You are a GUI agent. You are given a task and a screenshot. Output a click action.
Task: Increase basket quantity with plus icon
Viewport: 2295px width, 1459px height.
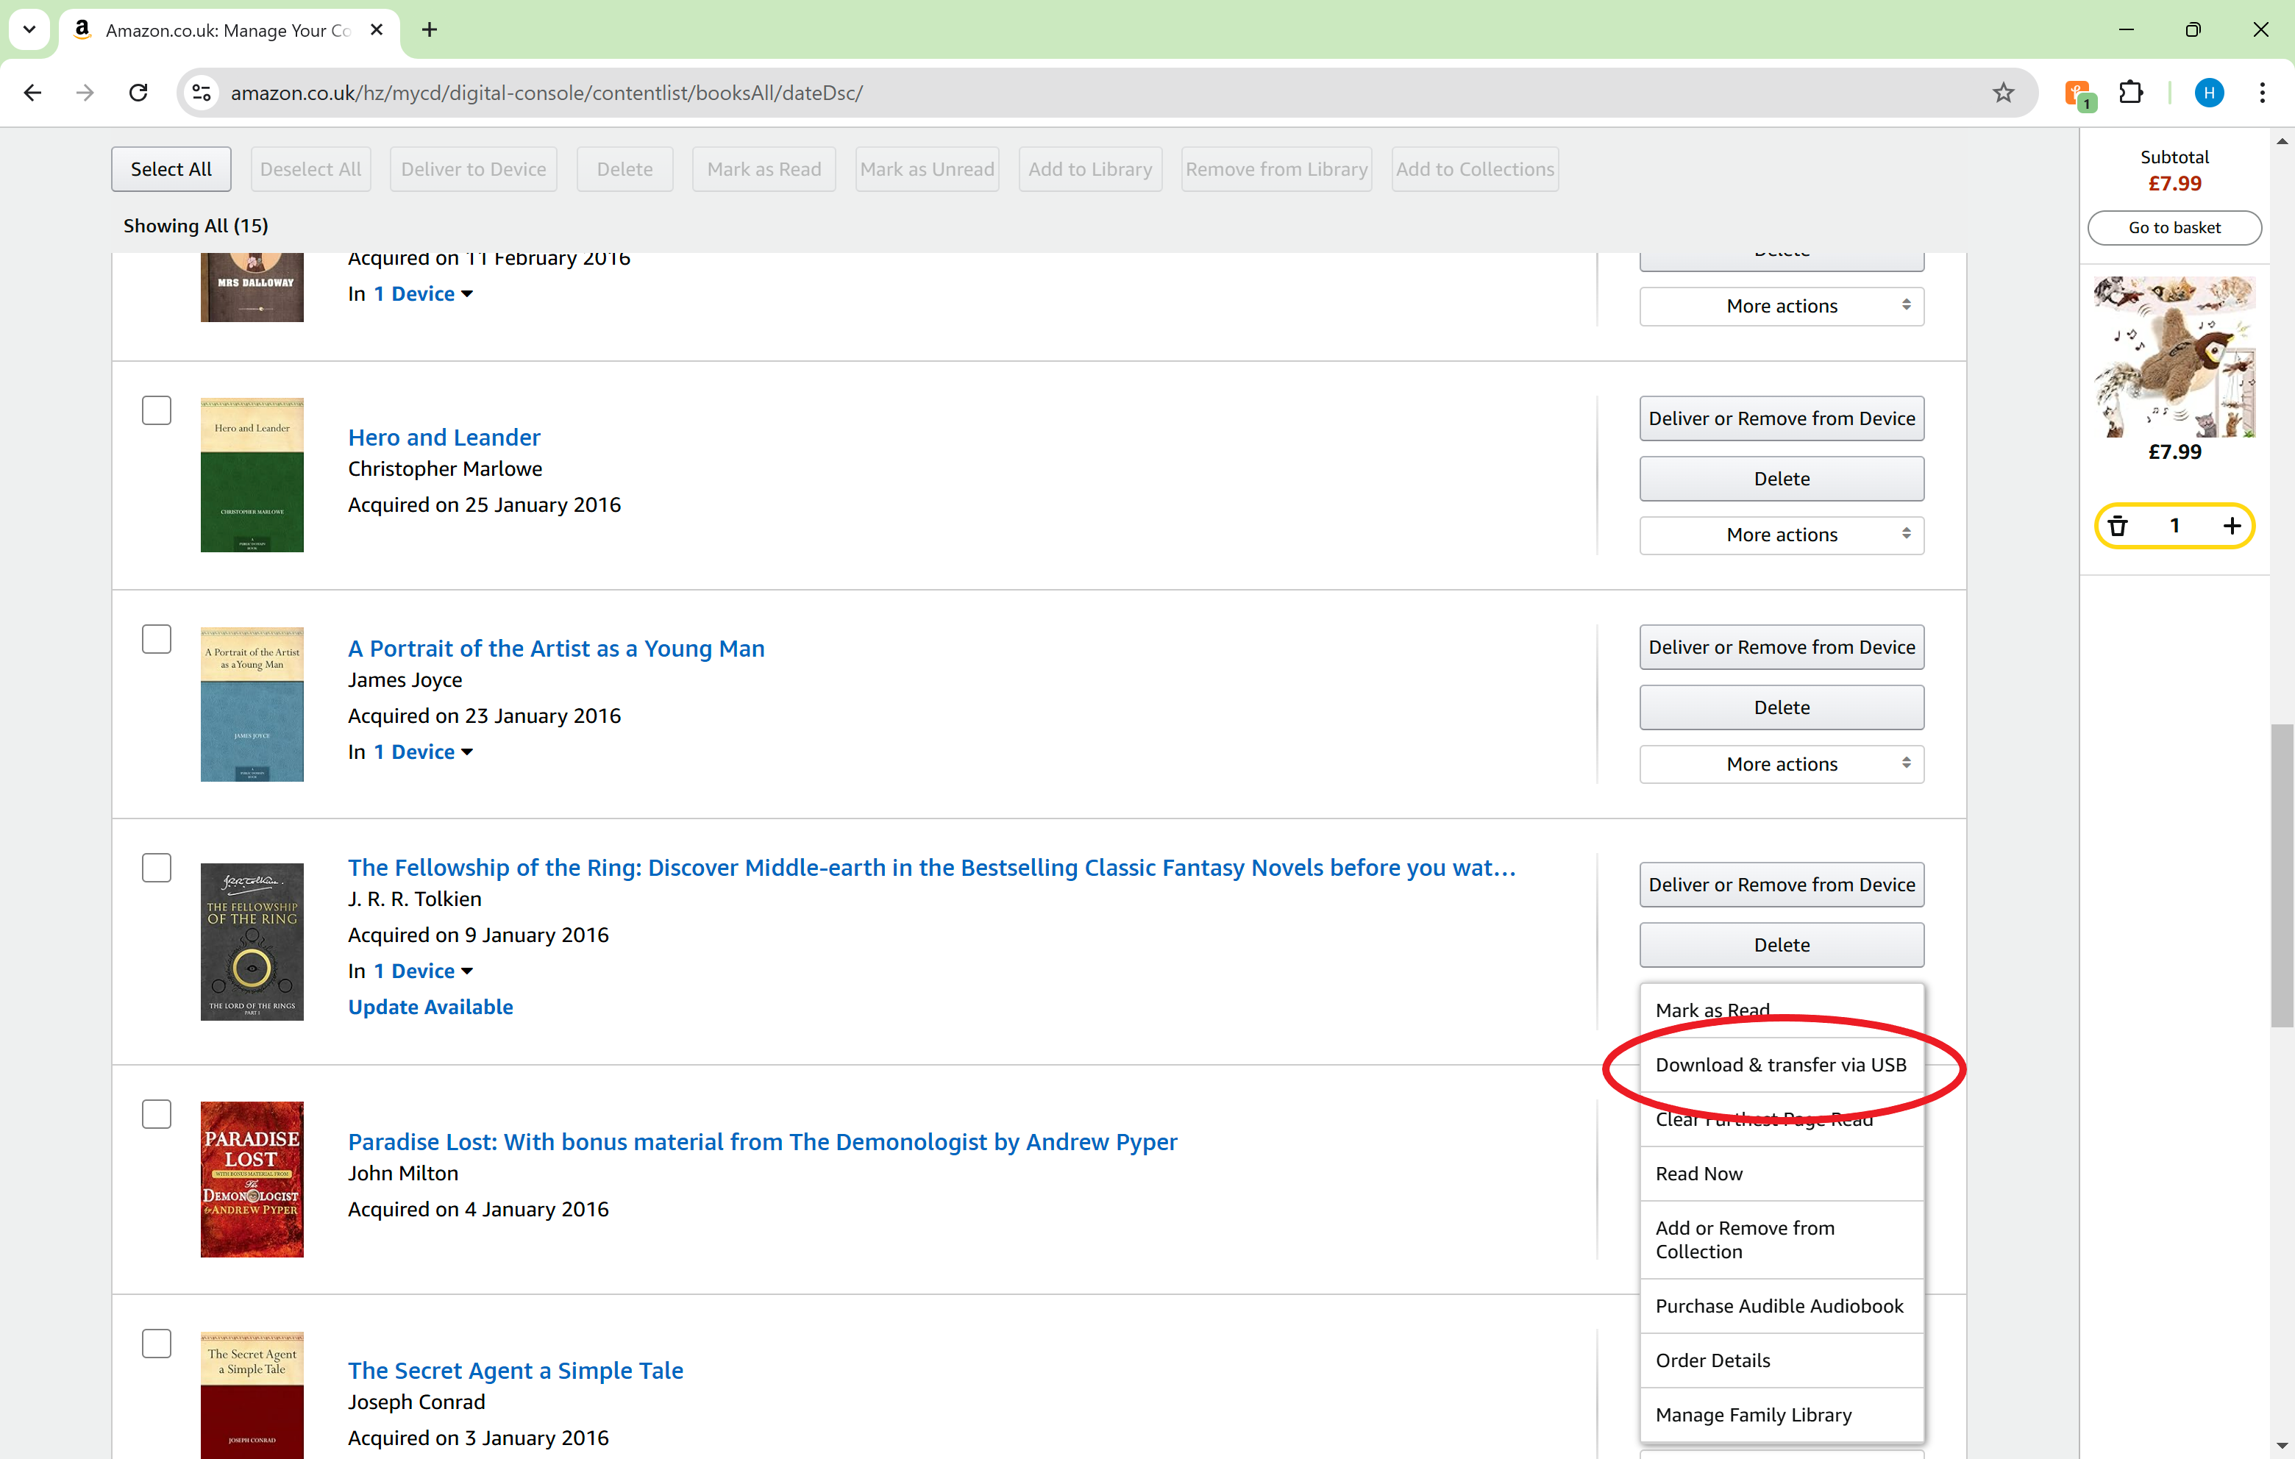2232,525
